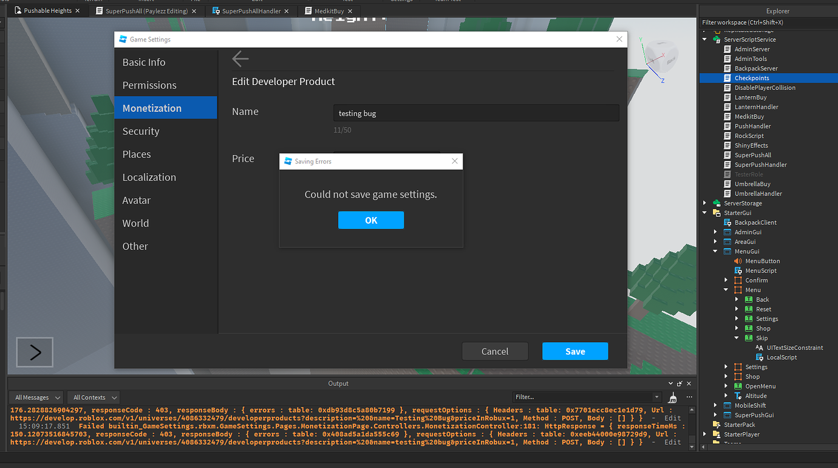Image resolution: width=838 pixels, height=468 pixels.
Task: Click the ServerStorage service icon
Action: click(x=717, y=203)
